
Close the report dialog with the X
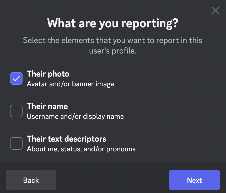[x=215, y=11]
